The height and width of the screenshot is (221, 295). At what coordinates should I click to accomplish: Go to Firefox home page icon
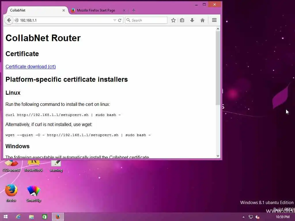203,20
